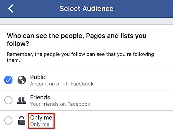Screen dimensions: 173x130
Task: Click the "Select Audience" header title
Action: coord(86,8)
